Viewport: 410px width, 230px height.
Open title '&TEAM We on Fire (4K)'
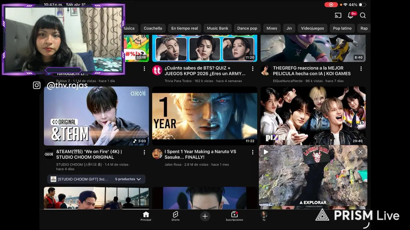coord(89,154)
